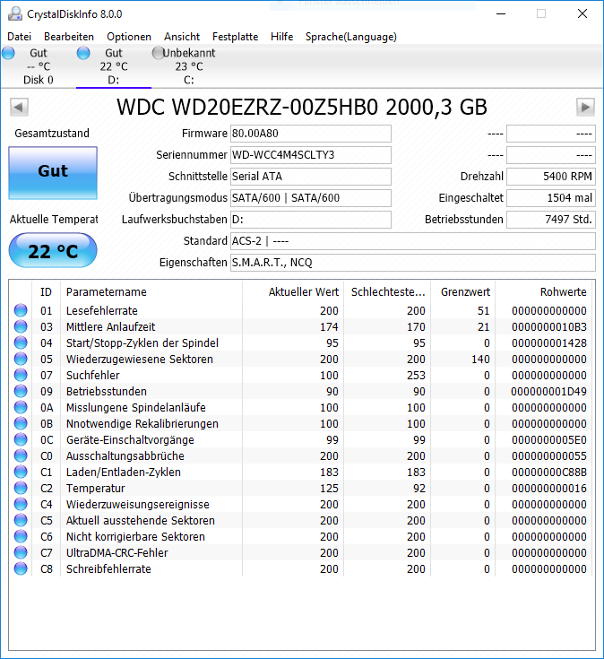Click status orb of Start/Stopp-Zyklen row

pyautogui.click(x=21, y=343)
